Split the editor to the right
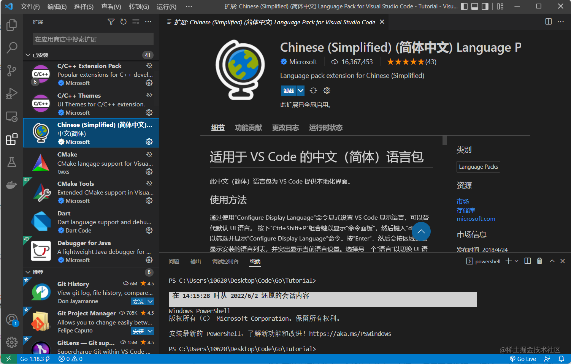The height and width of the screenshot is (364, 571). tap(549, 22)
